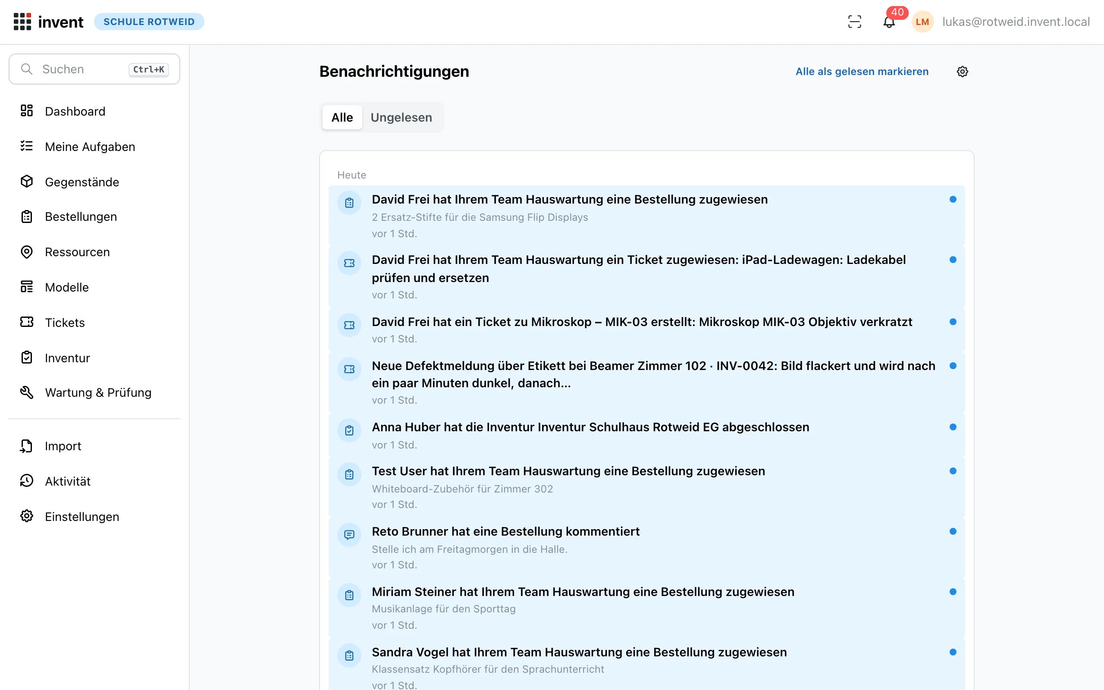Open Reto Brunner Bestellung kommentiert notification
This screenshot has height=690, width=1104.
click(646, 548)
